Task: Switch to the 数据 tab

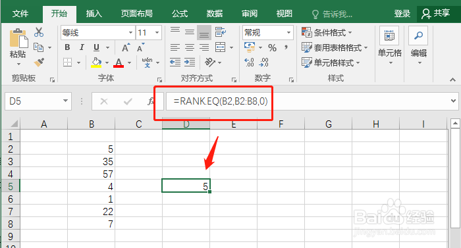Action: coord(214,14)
